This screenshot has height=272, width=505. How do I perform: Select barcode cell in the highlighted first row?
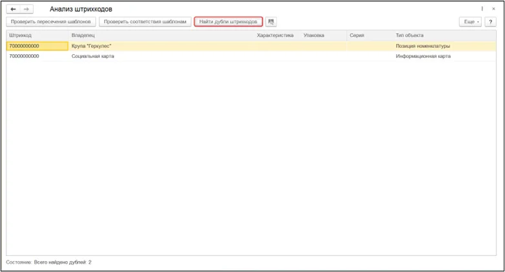tap(37, 46)
